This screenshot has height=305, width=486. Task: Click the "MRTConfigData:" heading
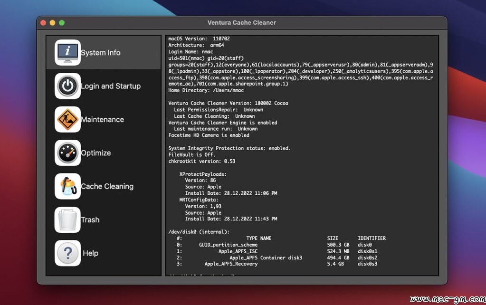coord(199,200)
